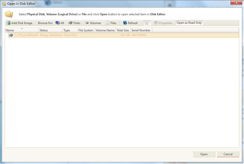Browse for All items
The width and height of the screenshot is (244, 164).
click(x=60, y=23)
